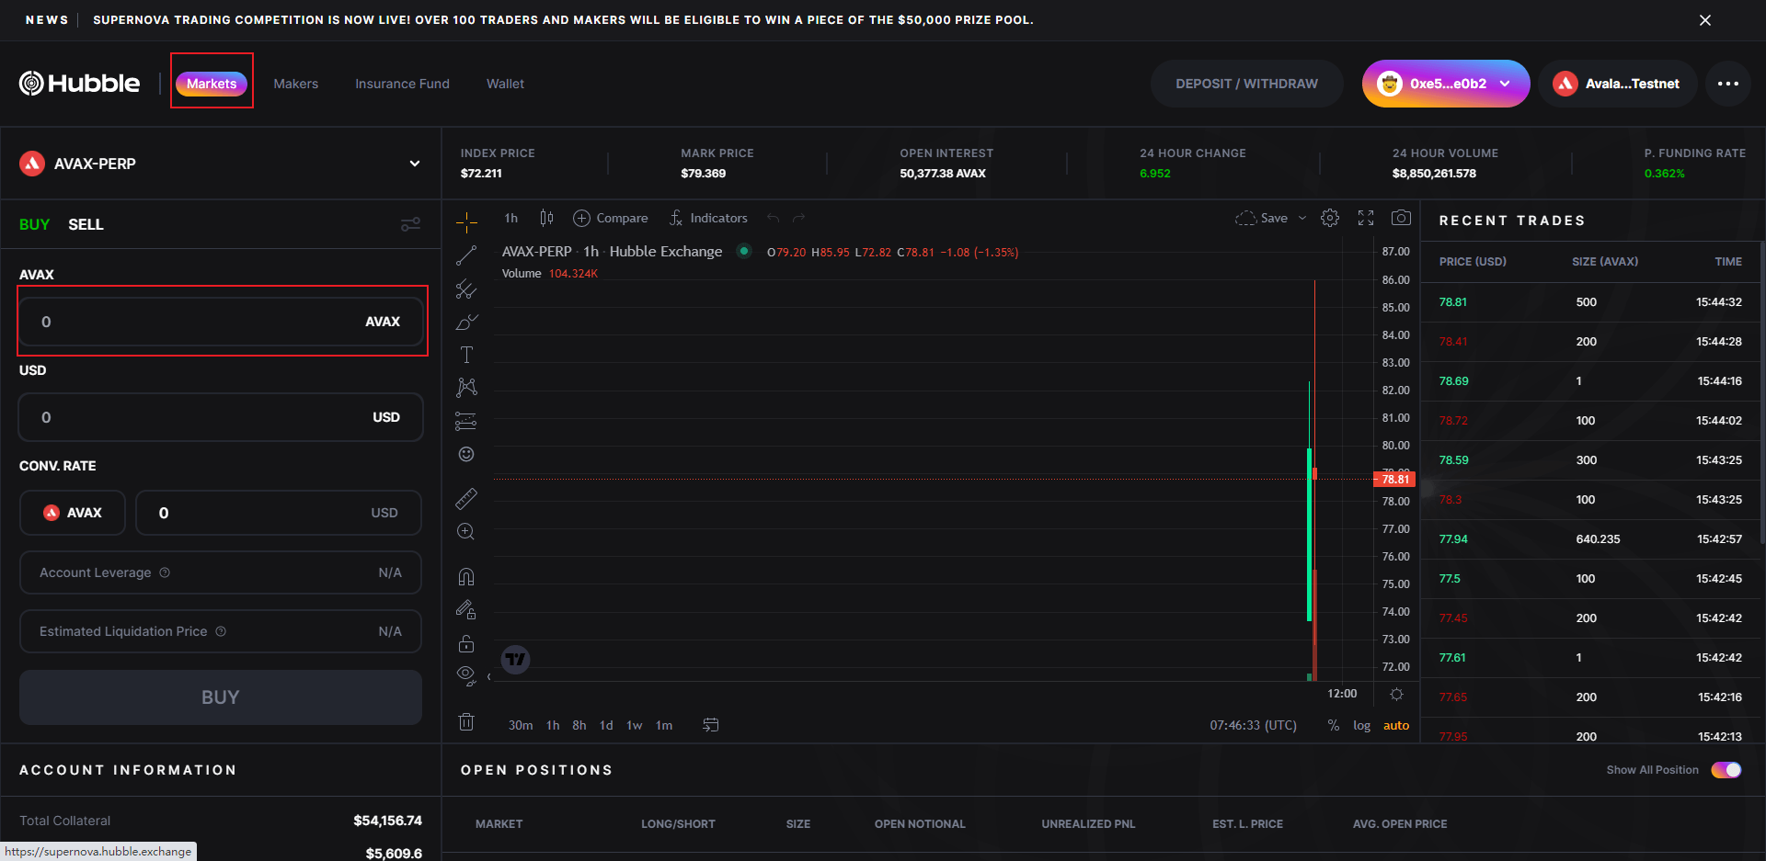Switch to the SELL tab
The height and width of the screenshot is (861, 1766).
coord(86,224)
